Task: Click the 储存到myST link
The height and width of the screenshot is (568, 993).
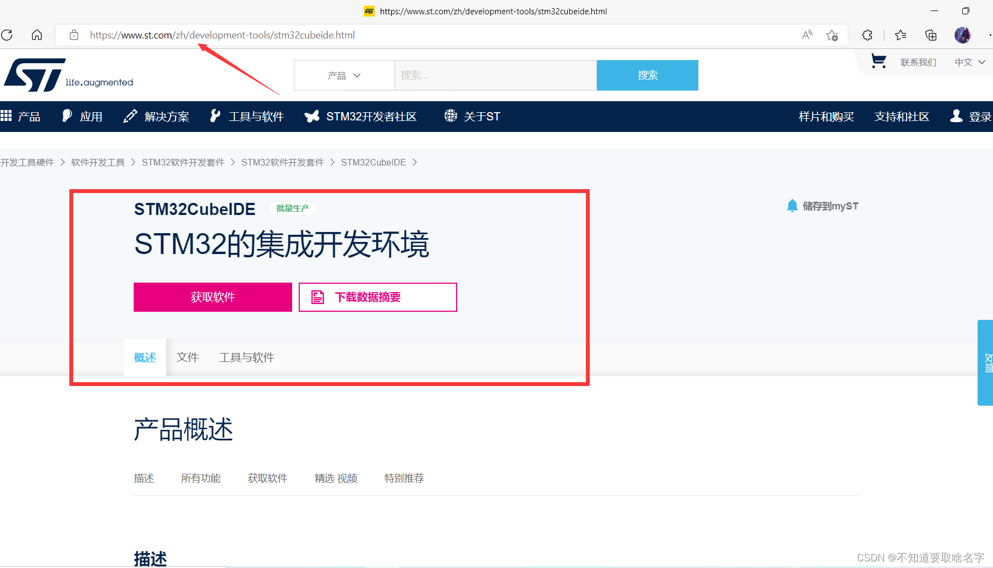Action: 831,206
